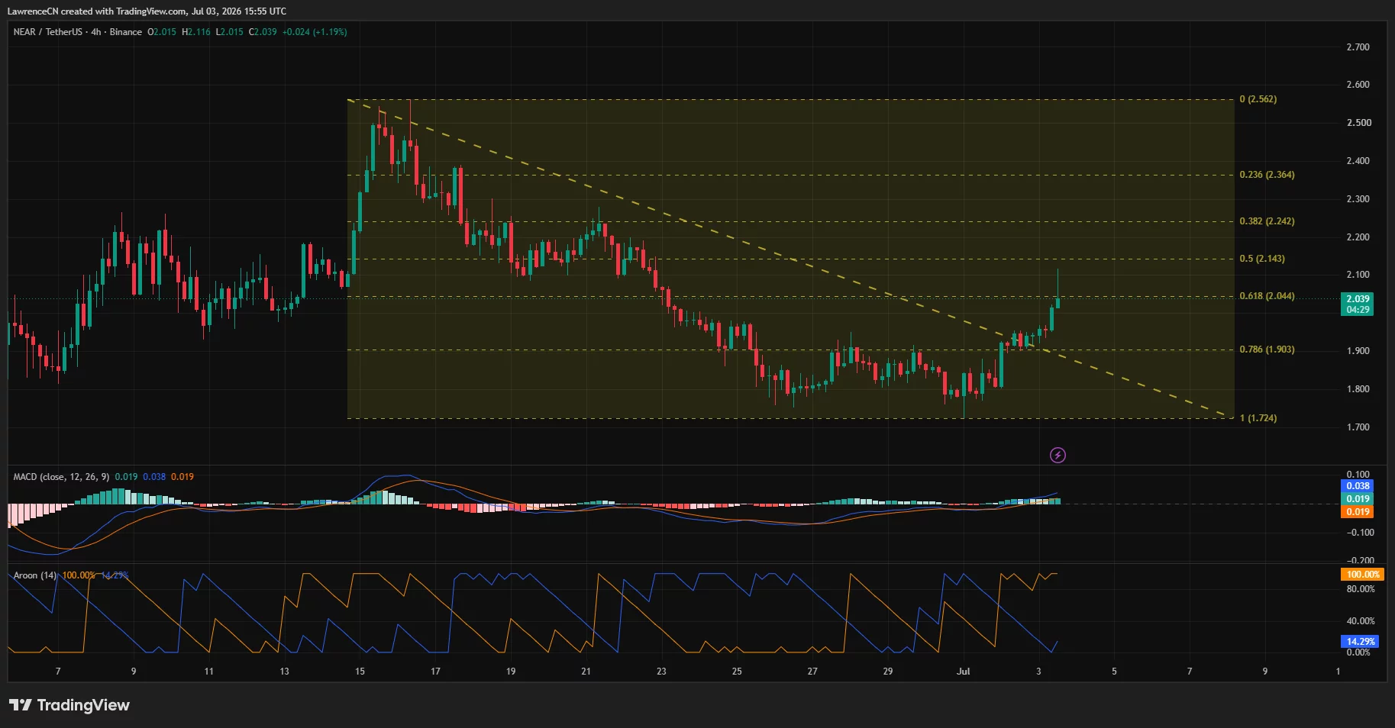The image size is (1395, 728).
Task: Click the 2.300 price scale label
Action: [x=1358, y=199]
